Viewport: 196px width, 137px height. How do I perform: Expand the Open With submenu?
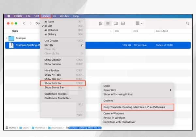[x=138, y=90]
